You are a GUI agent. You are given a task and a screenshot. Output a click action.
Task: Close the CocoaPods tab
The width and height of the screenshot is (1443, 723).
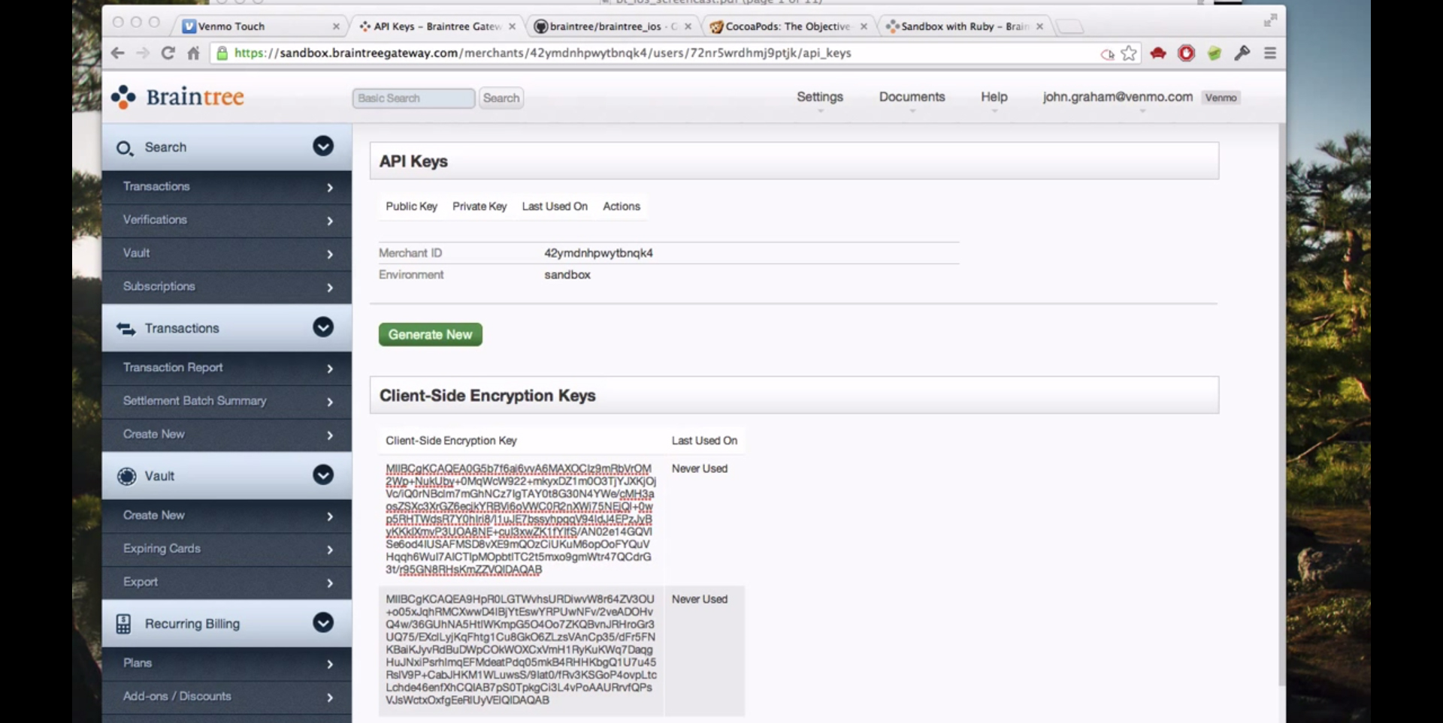[x=864, y=26]
